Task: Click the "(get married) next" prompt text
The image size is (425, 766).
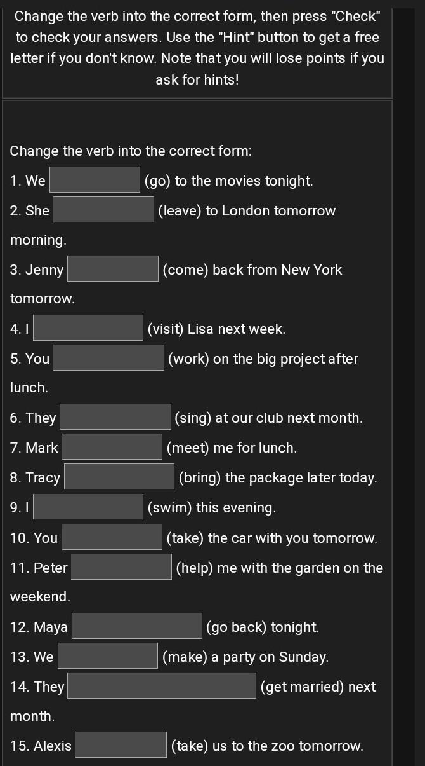Action: [318, 687]
